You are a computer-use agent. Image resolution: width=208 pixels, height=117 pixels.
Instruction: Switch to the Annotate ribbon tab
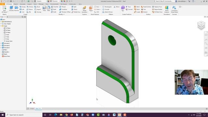22,4
